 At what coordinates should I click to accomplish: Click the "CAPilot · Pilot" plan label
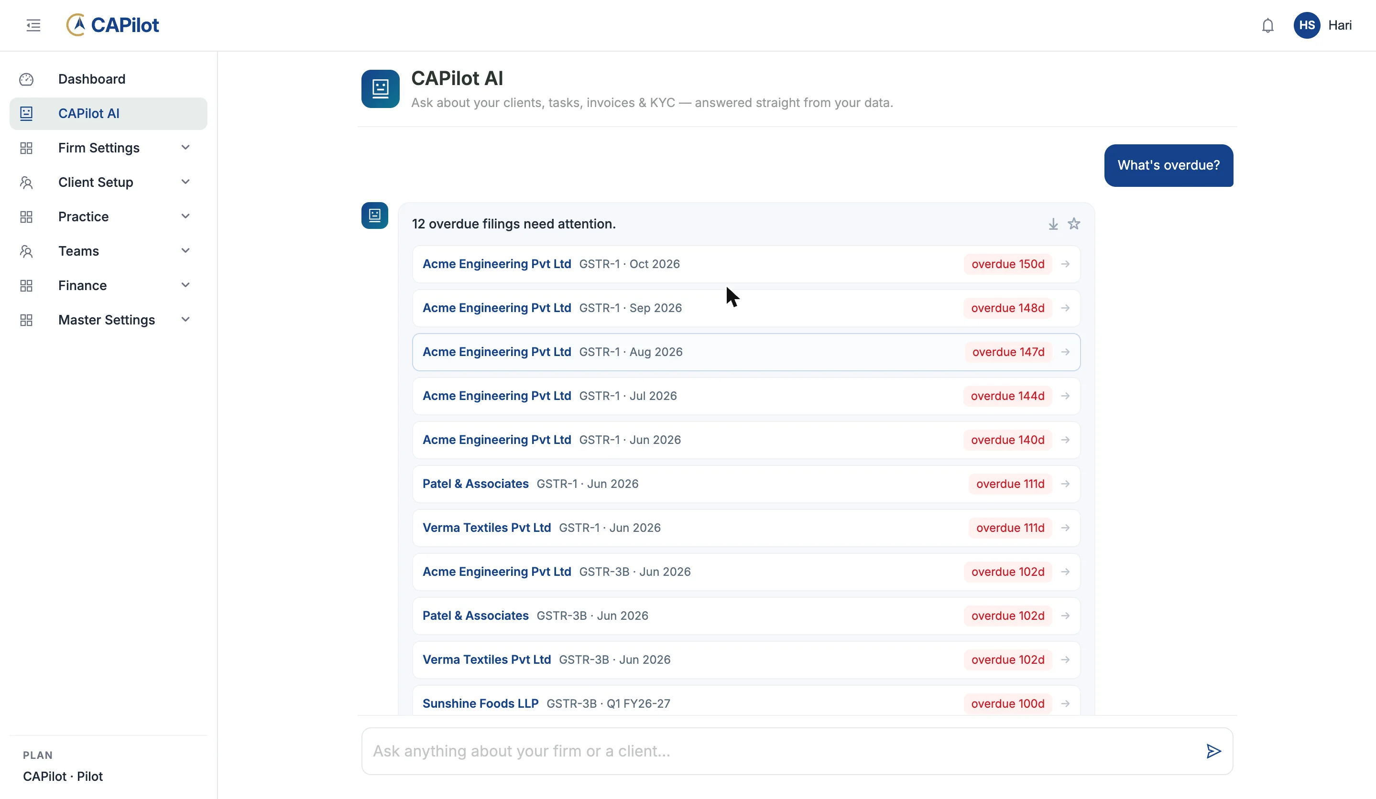[63, 777]
